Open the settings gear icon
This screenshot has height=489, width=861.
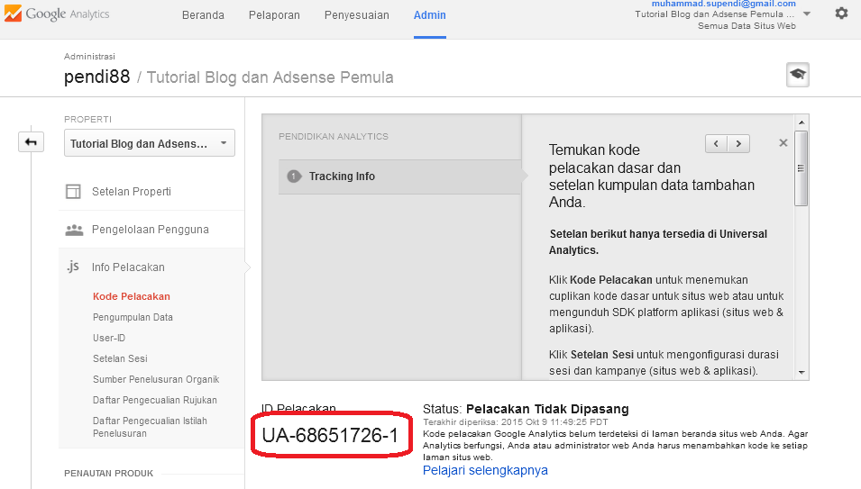(841, 14)
